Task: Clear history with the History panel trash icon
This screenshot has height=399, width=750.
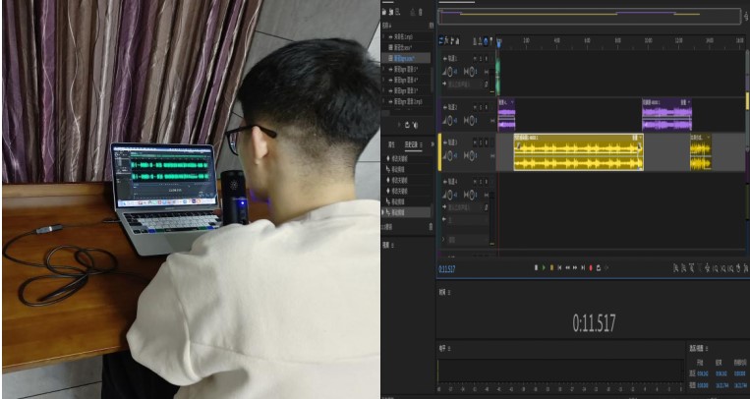Action: pos(431,227)
